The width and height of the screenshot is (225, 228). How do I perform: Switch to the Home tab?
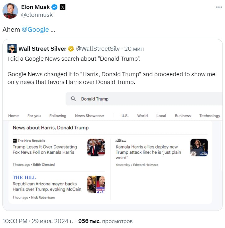click(x=13, y=116)
